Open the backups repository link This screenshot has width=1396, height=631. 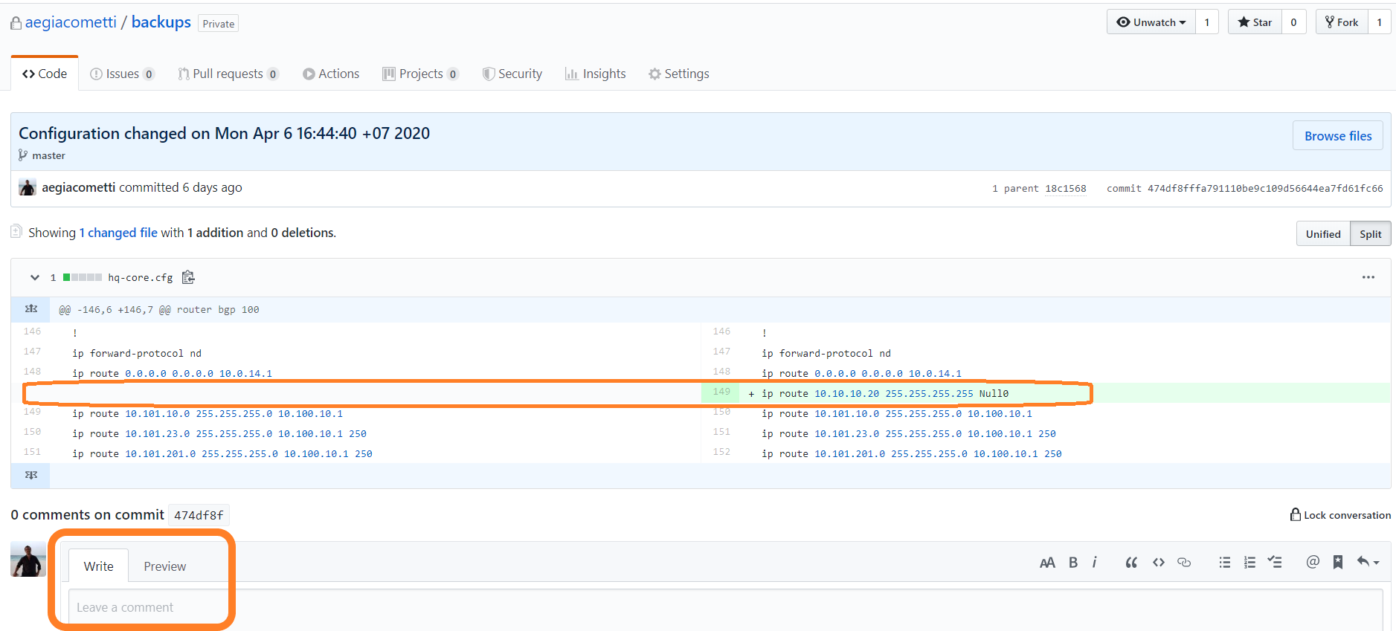click(161, 22)
